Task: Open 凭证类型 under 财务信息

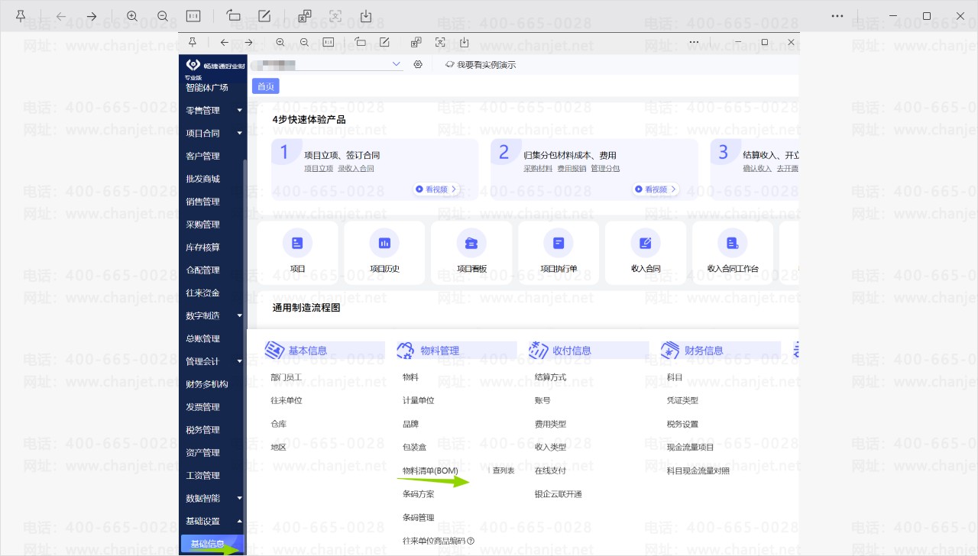Action: click(682, 400)
